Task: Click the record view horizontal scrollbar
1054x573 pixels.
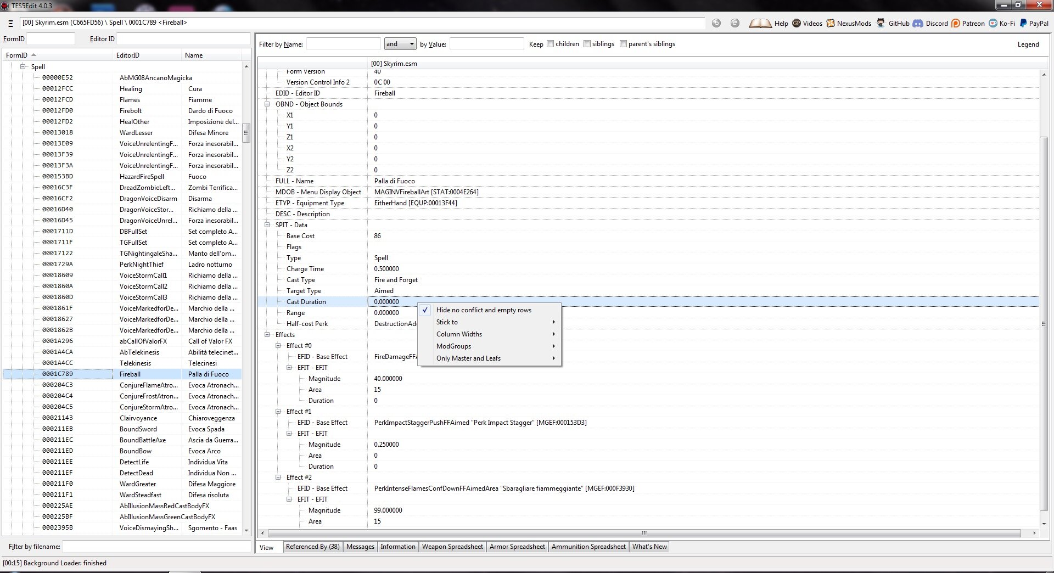Action: [644, 533]
